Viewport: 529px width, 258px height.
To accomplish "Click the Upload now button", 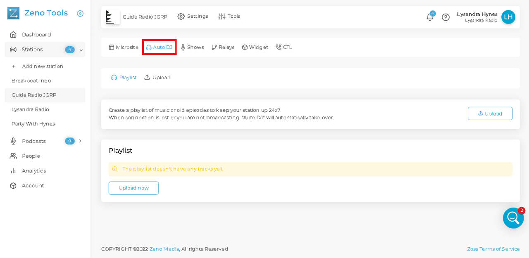I will (133, 188).
